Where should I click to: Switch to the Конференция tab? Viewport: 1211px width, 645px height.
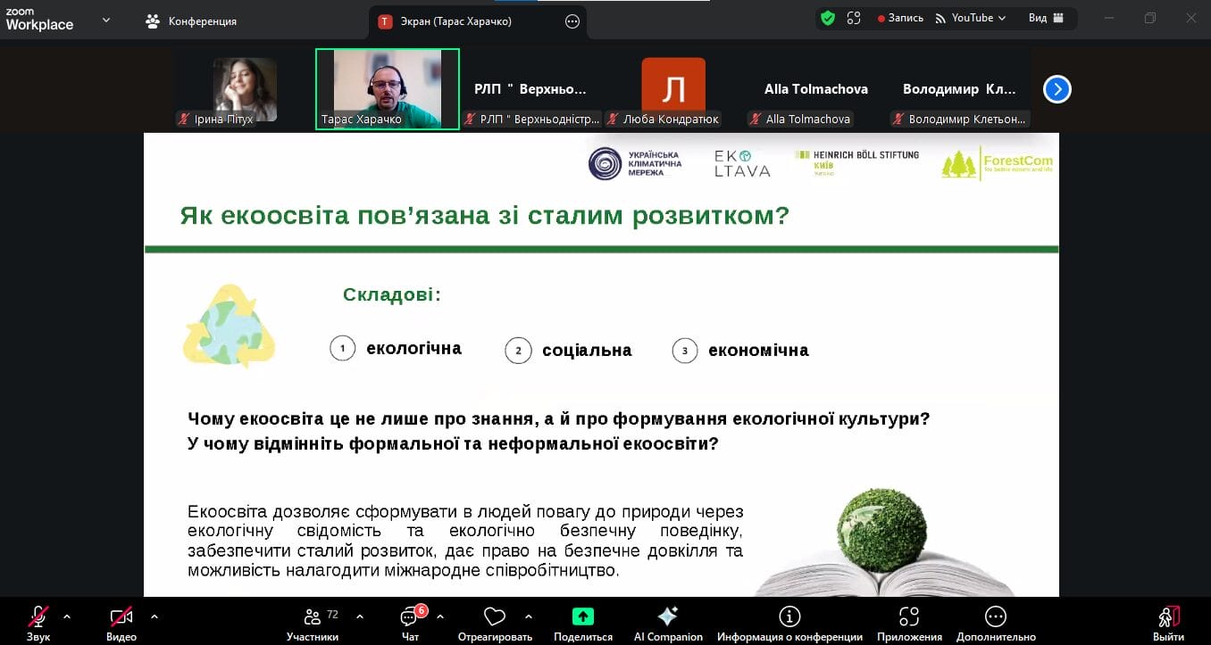click(191, 21)
